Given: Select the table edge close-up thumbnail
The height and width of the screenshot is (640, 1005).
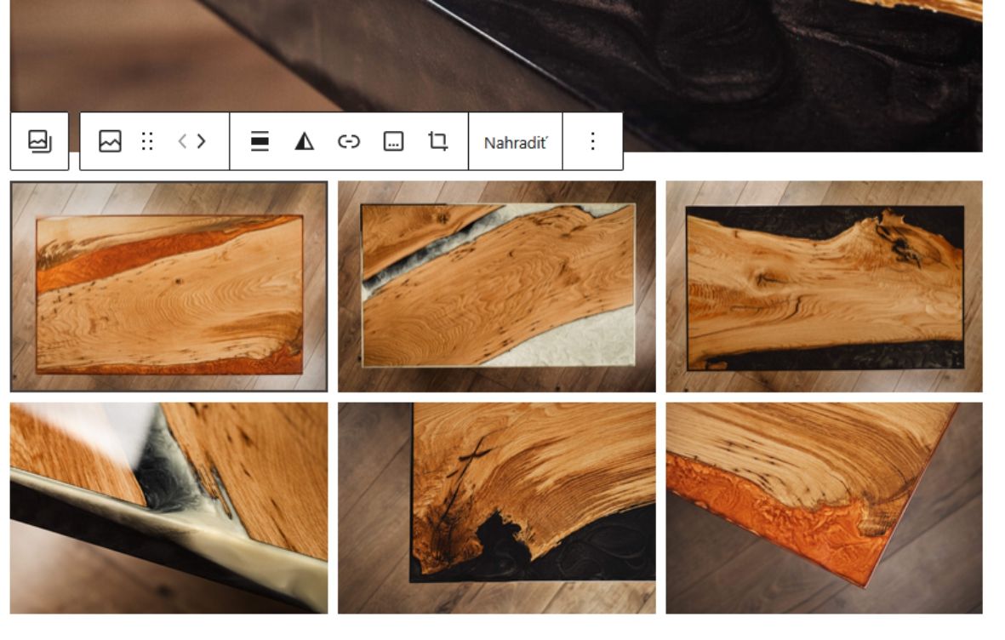Looking at the screenshot, I should pos(169,508).
